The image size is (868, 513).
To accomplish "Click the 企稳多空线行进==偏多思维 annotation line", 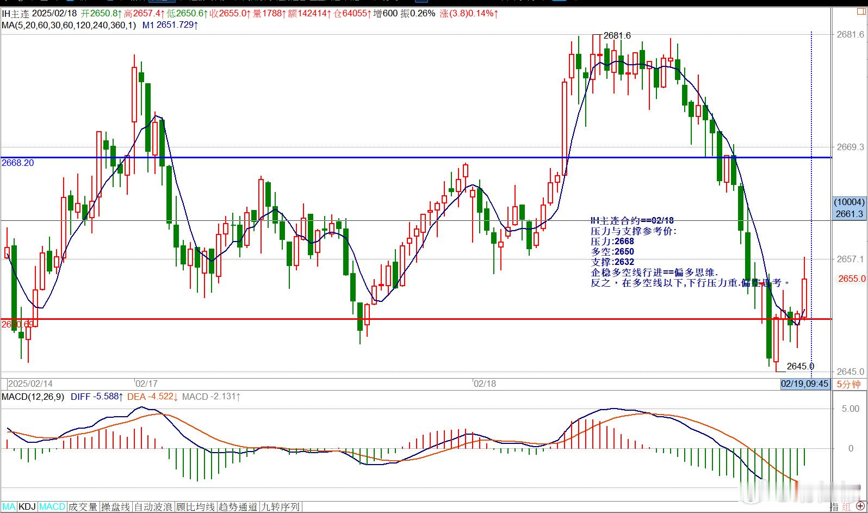I will [654, 272].
